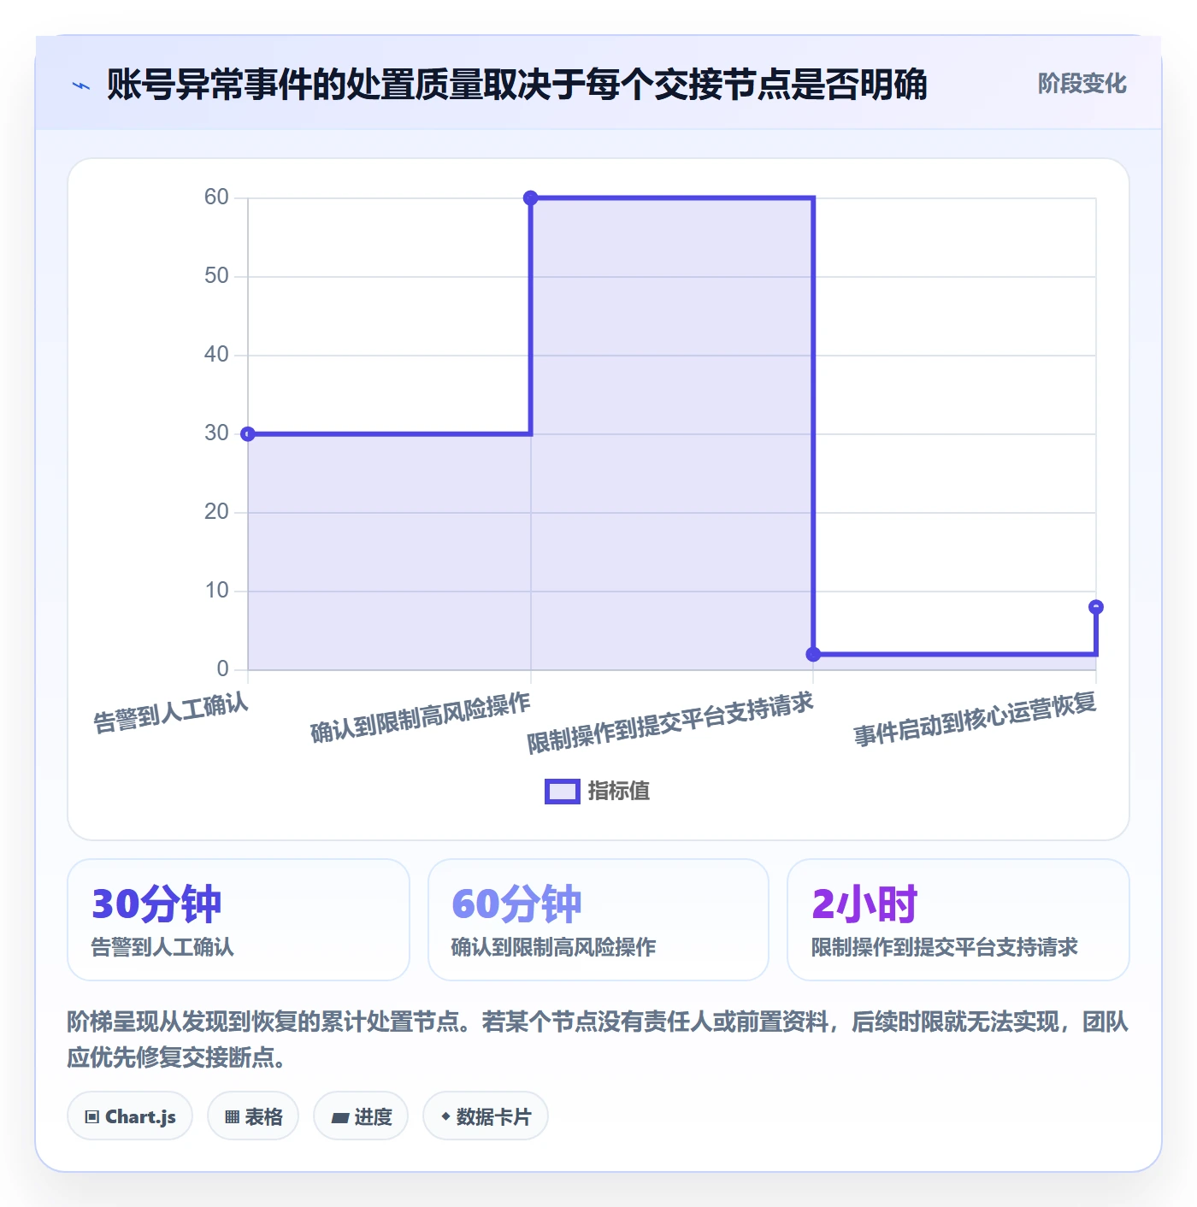Click the data point at value 30
This screenshot has width=1197, height=1207.
click(248, 434)
